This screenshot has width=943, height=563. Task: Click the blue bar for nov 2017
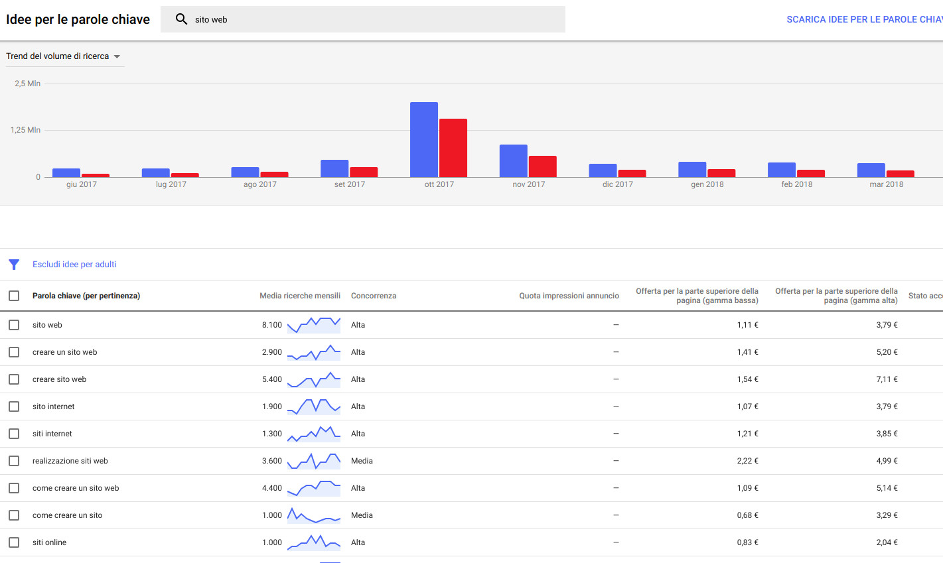click(514, 161)
